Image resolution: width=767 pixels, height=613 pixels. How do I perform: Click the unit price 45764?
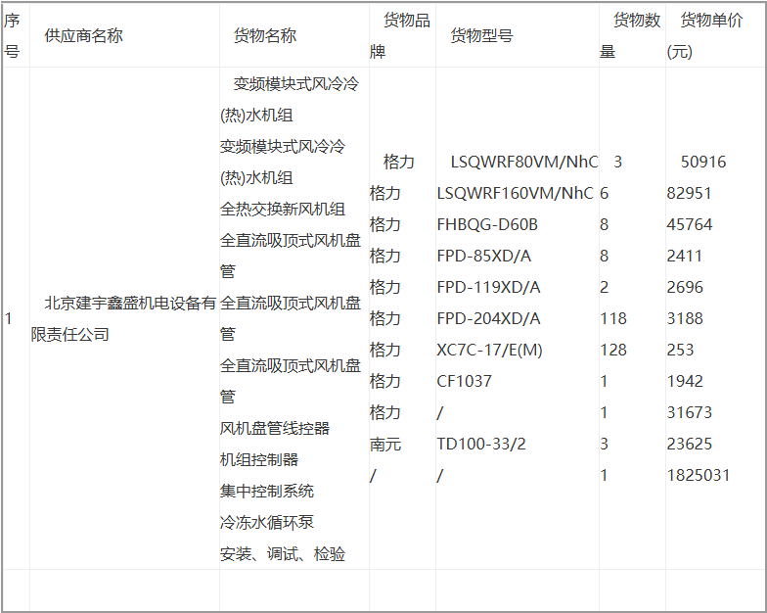pos(690,225)
